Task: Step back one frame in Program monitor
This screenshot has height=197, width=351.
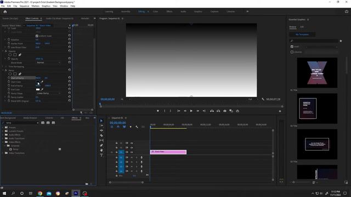Action: coord(185,111)
